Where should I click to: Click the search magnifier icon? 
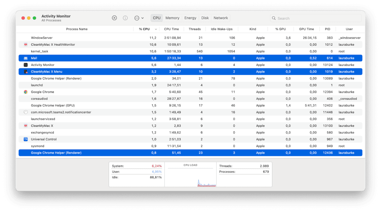(x=274, y=18)
